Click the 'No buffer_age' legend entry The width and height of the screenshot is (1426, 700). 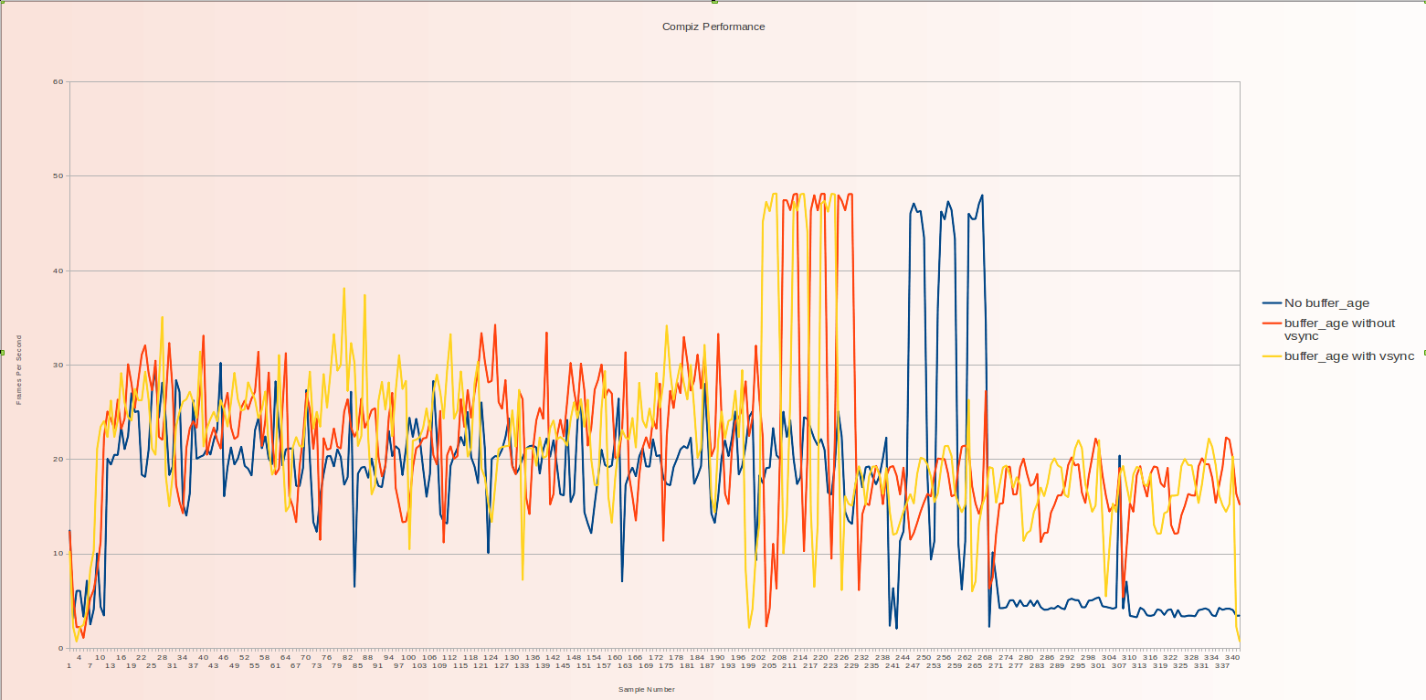(1326, 302)
